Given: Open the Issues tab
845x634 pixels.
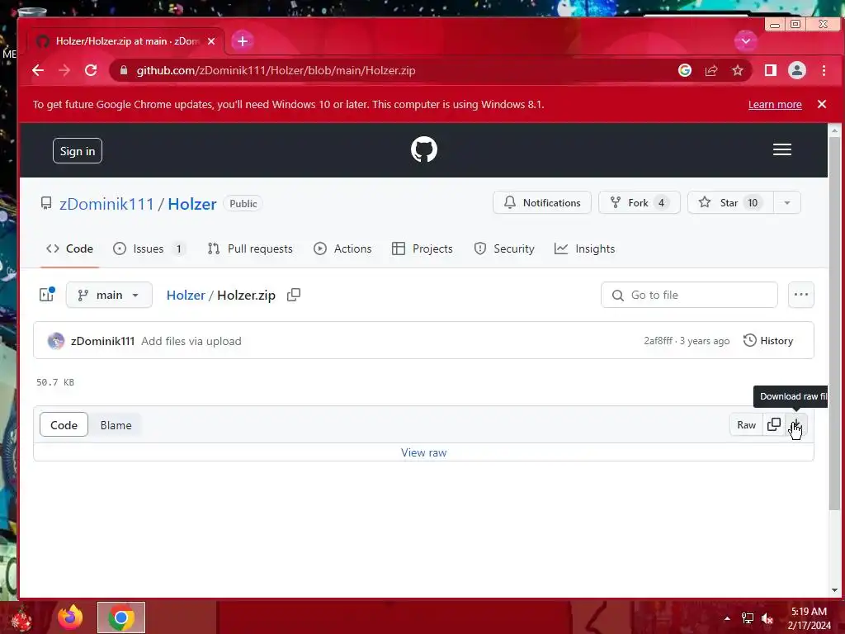Looking at the screenshot, I should (x=149, y=248).
